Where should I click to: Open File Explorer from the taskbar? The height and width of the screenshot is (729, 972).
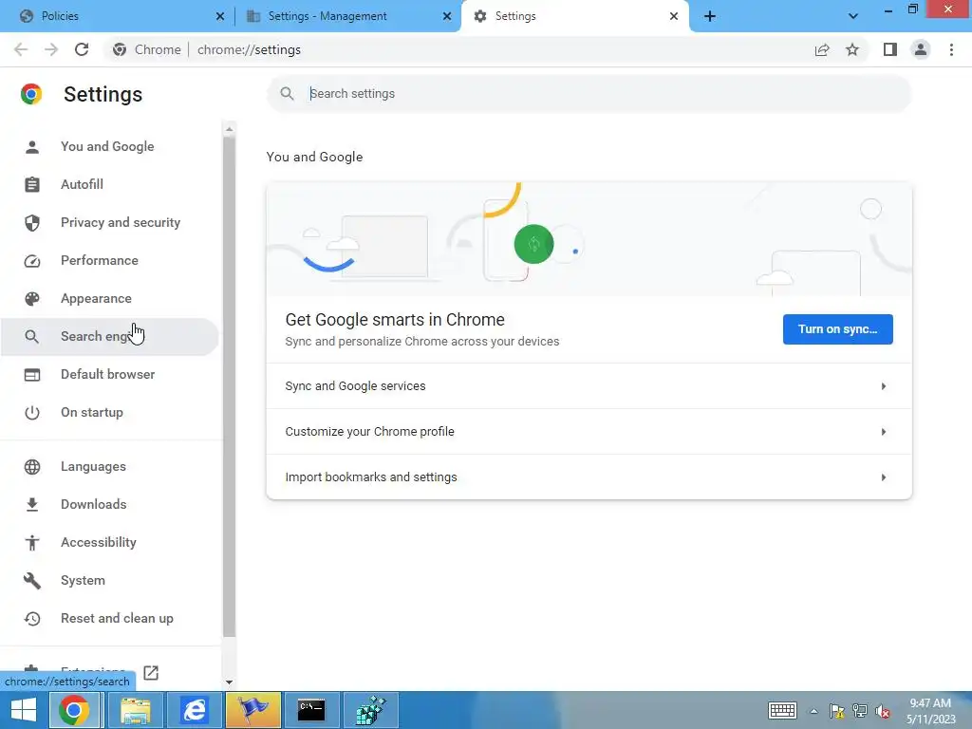[135, 710]
